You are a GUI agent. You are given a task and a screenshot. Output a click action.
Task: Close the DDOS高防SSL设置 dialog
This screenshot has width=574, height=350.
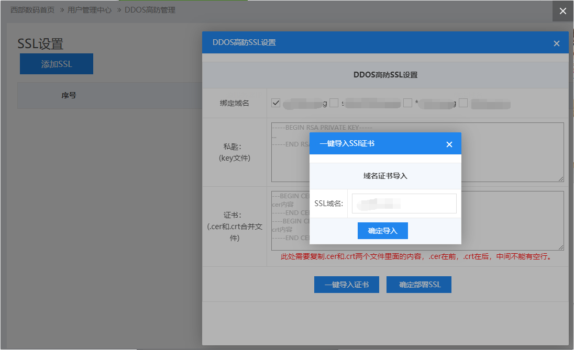[556, 43]
